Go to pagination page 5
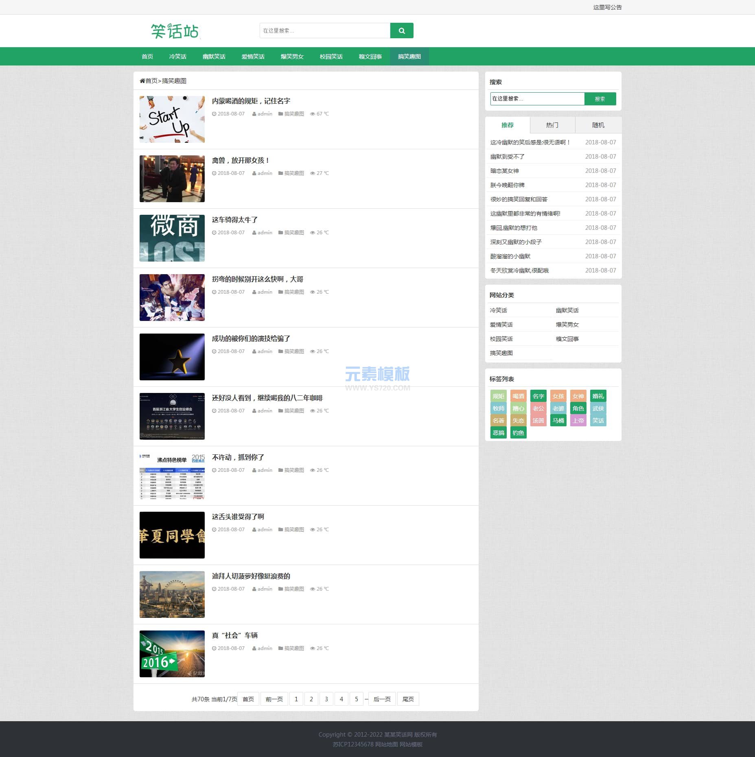Screen dimensions: 755x757 click(357, 699)
